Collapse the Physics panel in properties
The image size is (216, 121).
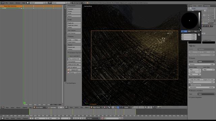pos(189,58)
